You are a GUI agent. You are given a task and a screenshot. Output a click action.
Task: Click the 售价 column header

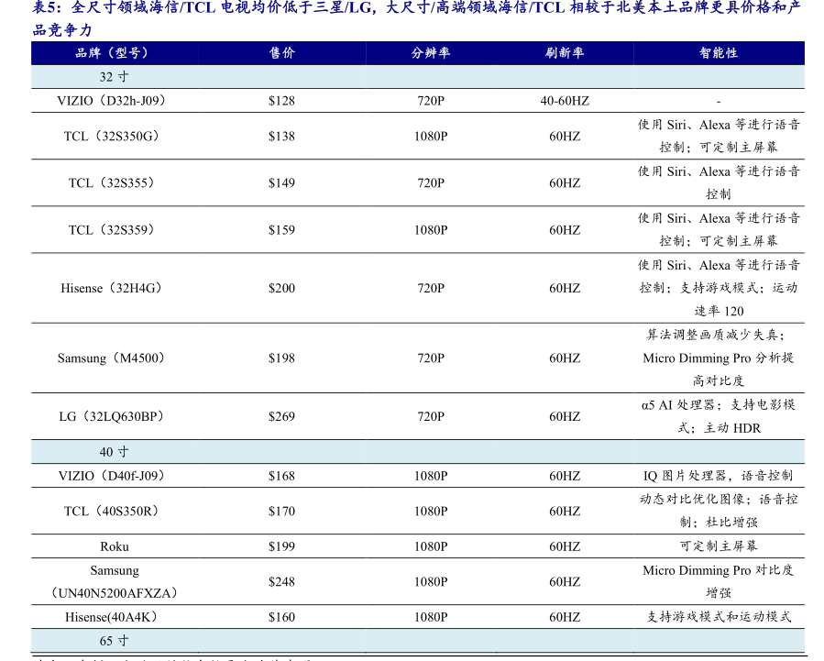click(281, 53)
